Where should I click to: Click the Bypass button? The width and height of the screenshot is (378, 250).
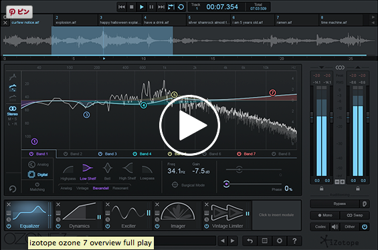pyautogui.click(x=335, y=204)
